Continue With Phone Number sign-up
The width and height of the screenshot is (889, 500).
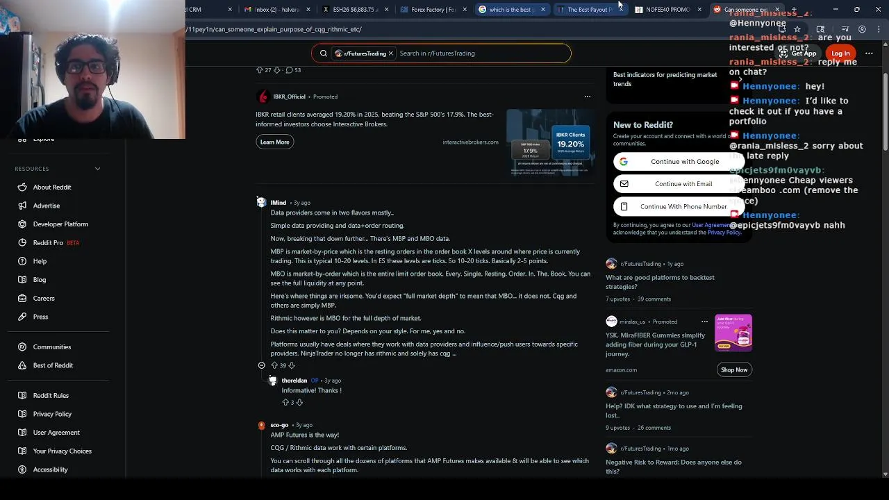(x=679, y=206)
